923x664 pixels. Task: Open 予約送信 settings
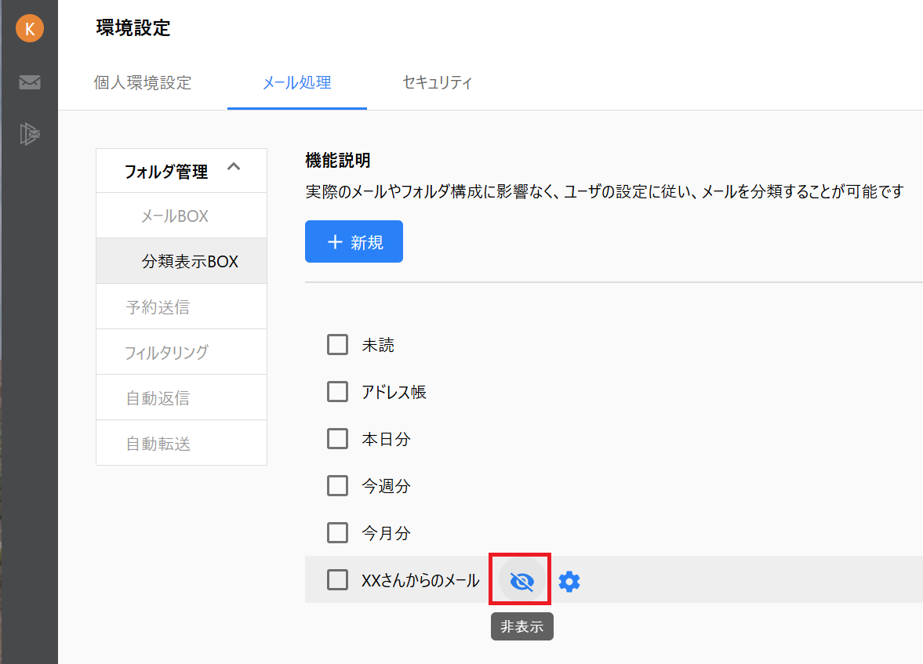(x=181, y=307)
